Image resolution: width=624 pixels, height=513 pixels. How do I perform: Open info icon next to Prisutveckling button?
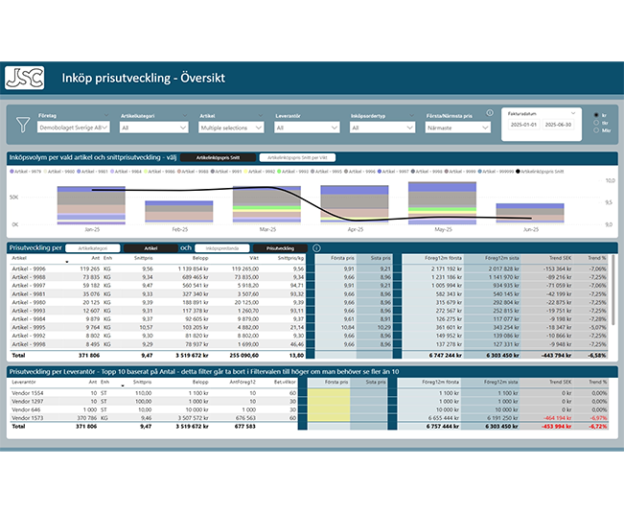point(316,248)
